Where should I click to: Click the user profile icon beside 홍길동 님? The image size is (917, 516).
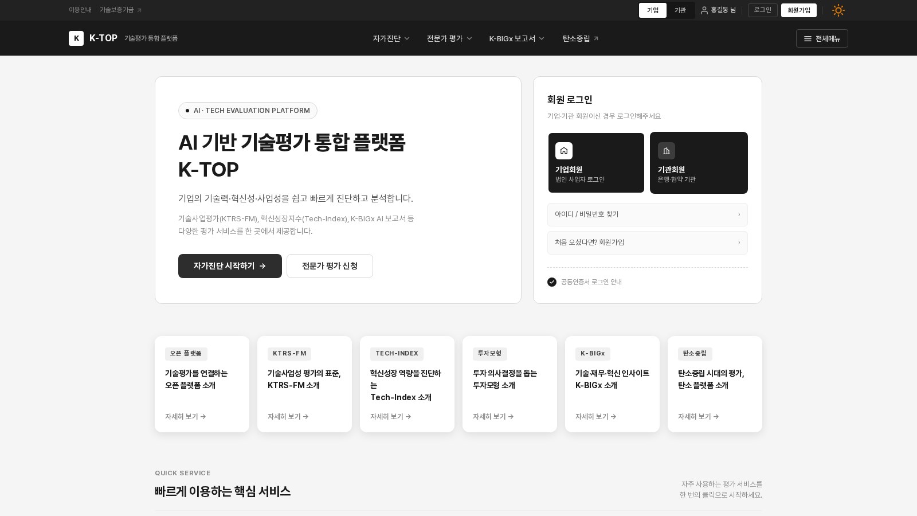click(x=704, y=10)
